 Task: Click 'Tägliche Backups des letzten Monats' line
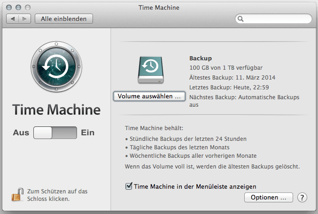tap(178, 147)
